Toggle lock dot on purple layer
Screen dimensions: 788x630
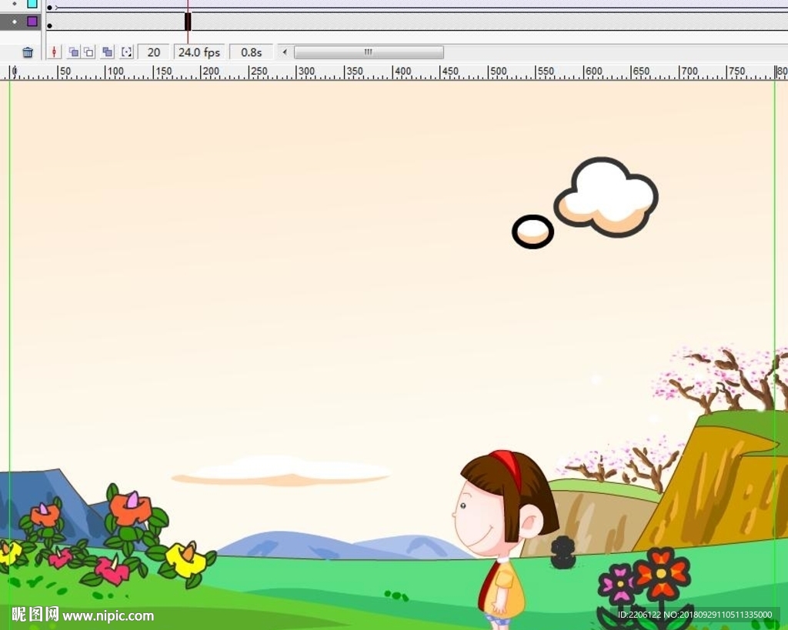point(14,22)
